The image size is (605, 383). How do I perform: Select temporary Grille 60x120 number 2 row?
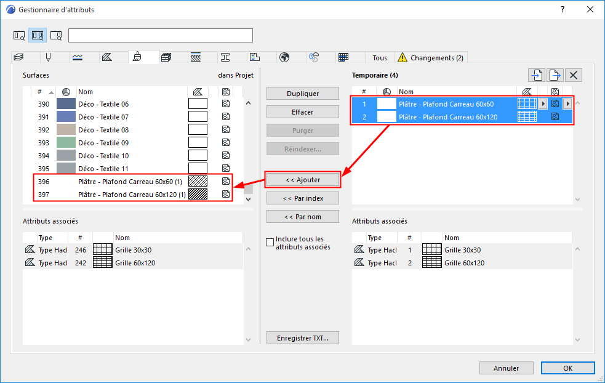(x=462, y=263)
